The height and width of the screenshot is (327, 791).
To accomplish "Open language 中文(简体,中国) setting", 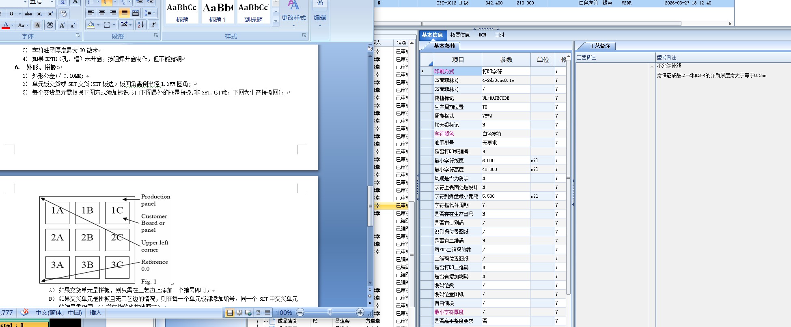I will coord(58,312).
